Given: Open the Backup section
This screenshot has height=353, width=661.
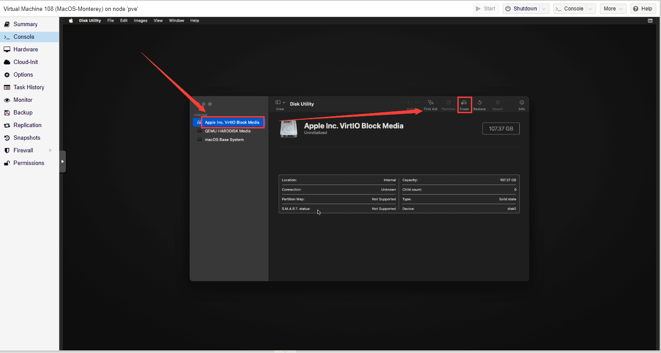Looking at the screenshot, I should click(29, 112).
